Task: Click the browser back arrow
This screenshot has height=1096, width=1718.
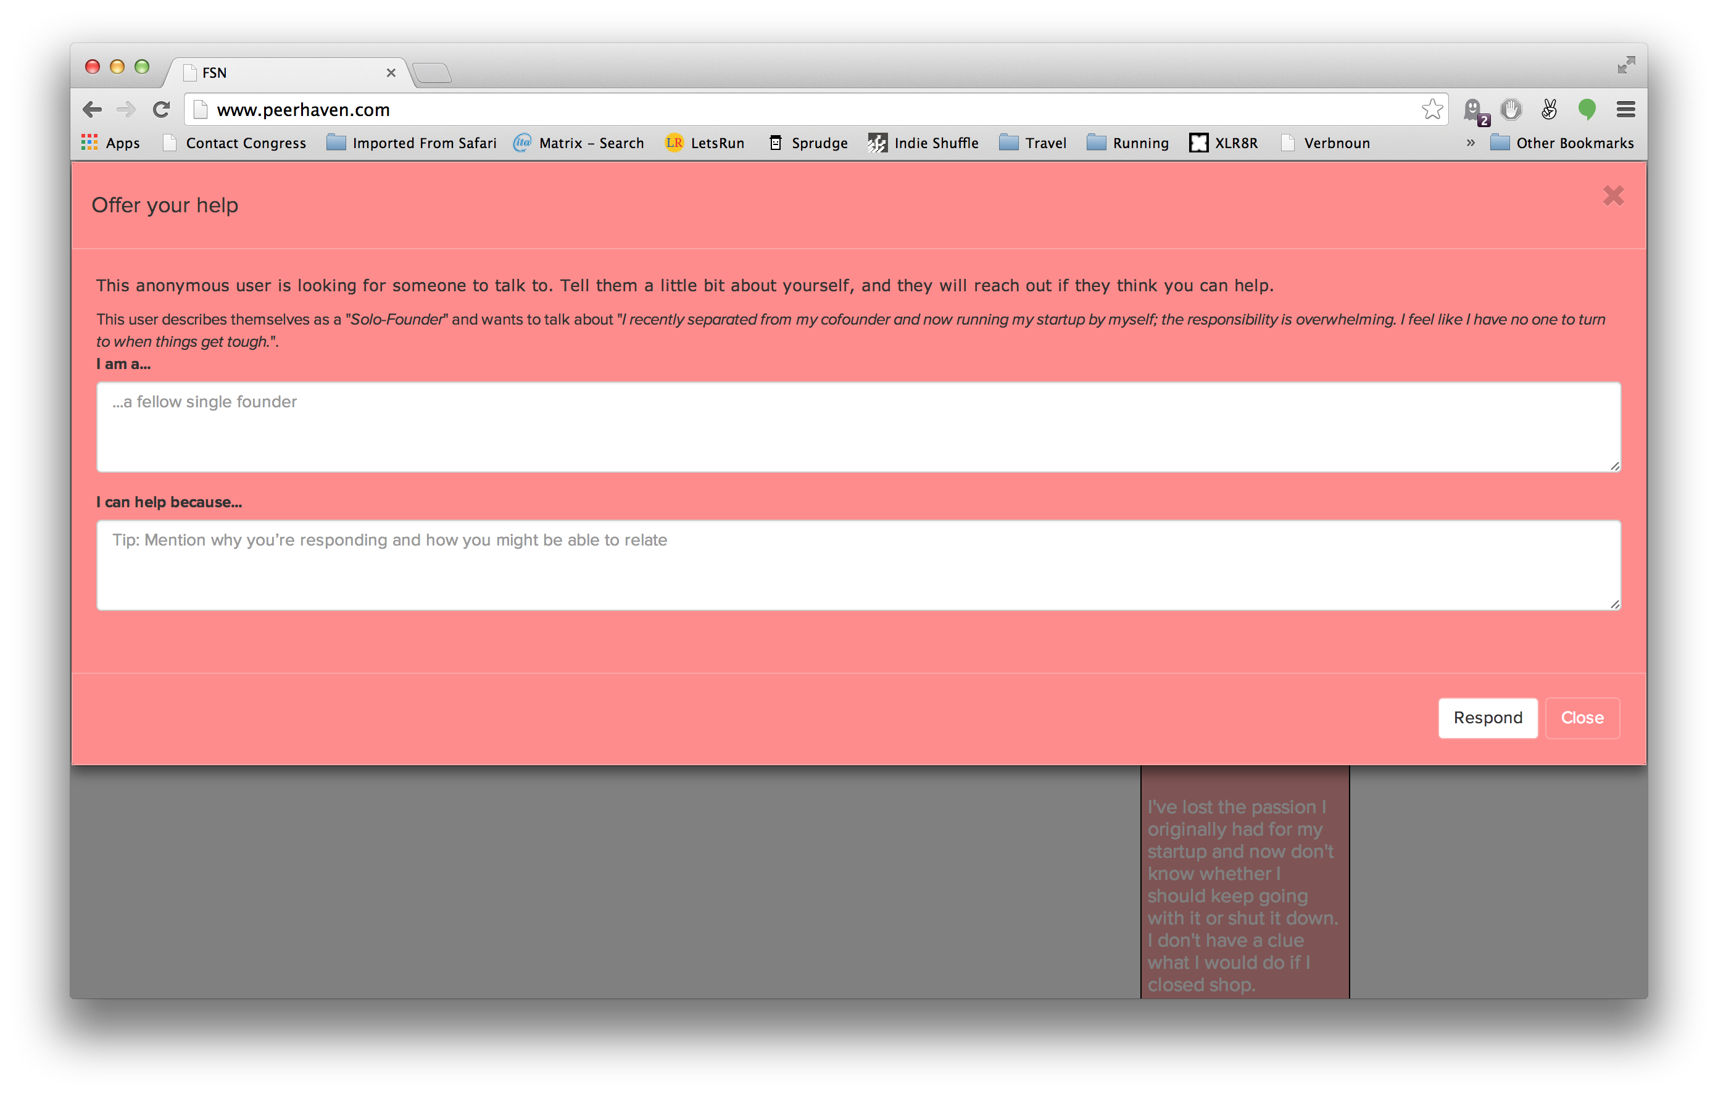Action: 92,110
